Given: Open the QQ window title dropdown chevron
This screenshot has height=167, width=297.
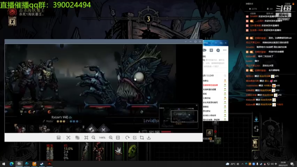Looking at the screenshot, I should tap(211, 43).
